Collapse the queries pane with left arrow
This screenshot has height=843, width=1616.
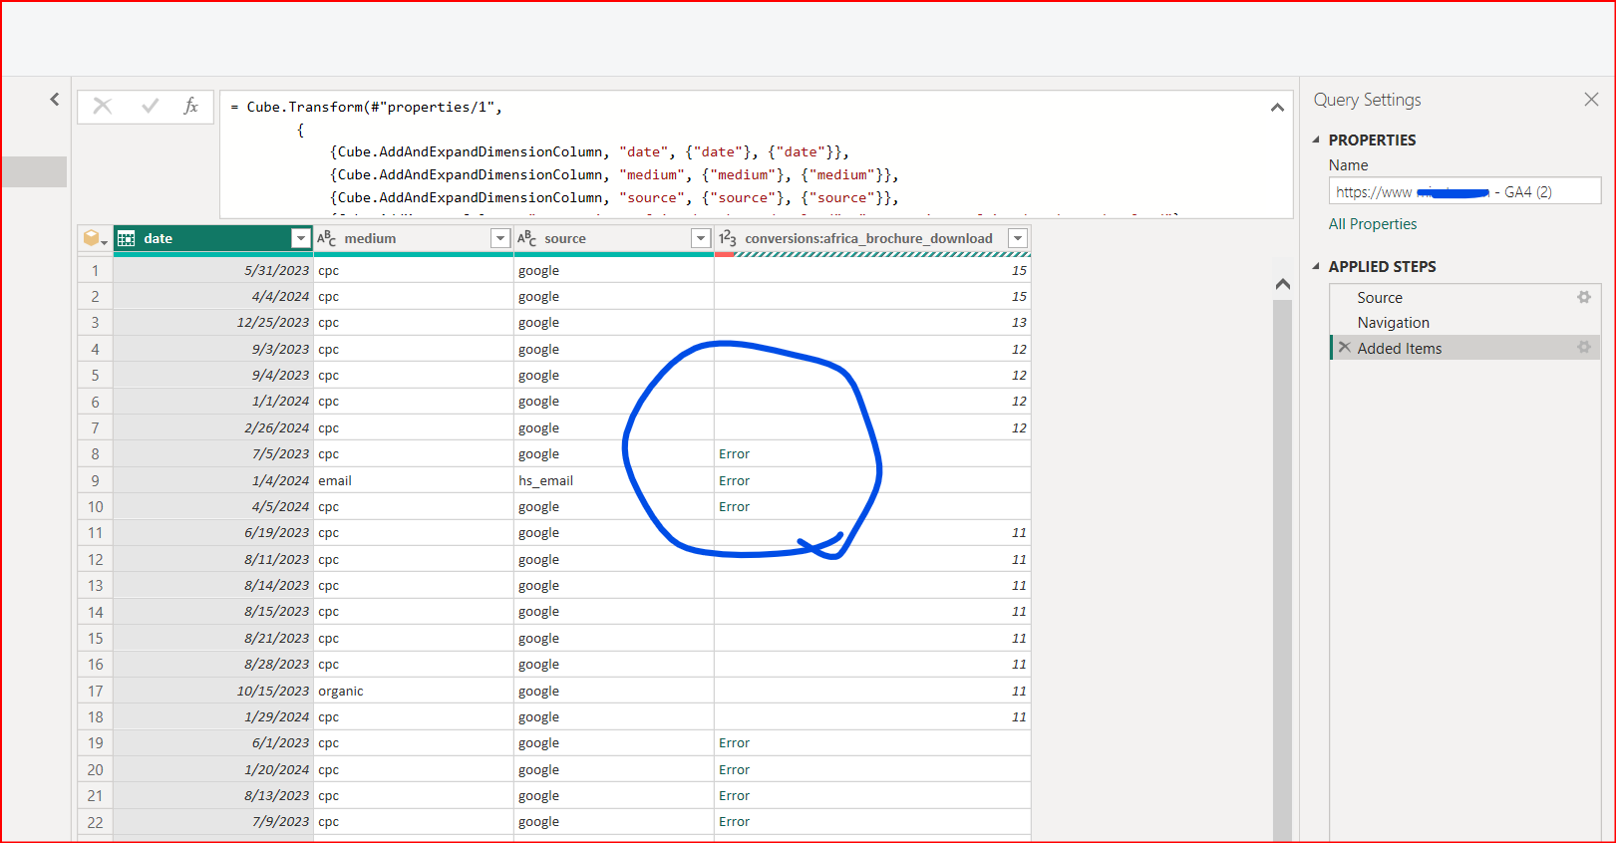coord(55,99)
